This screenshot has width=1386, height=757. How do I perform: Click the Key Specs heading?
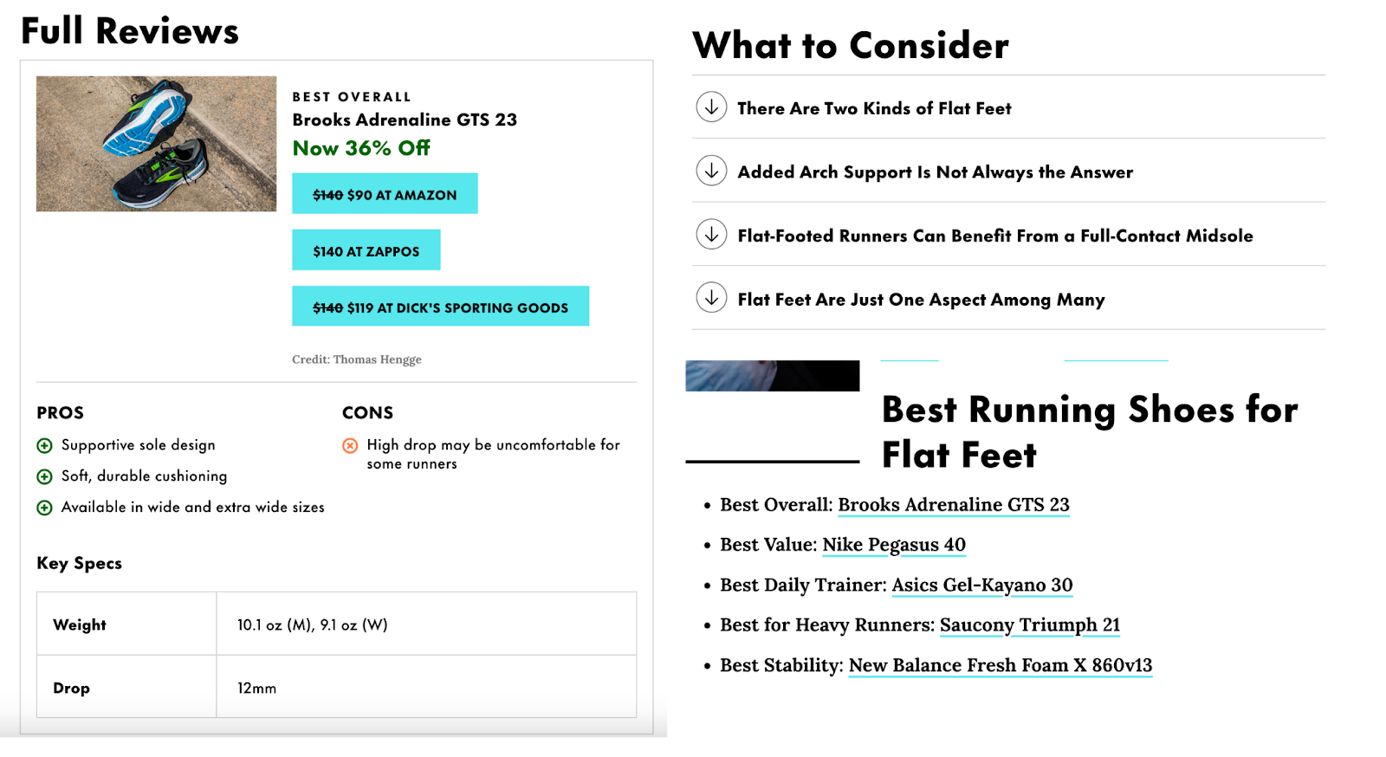point(79,563)
